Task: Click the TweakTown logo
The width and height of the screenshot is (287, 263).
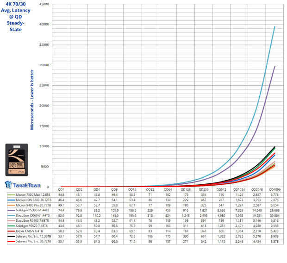Action: (x=22, y=185)
